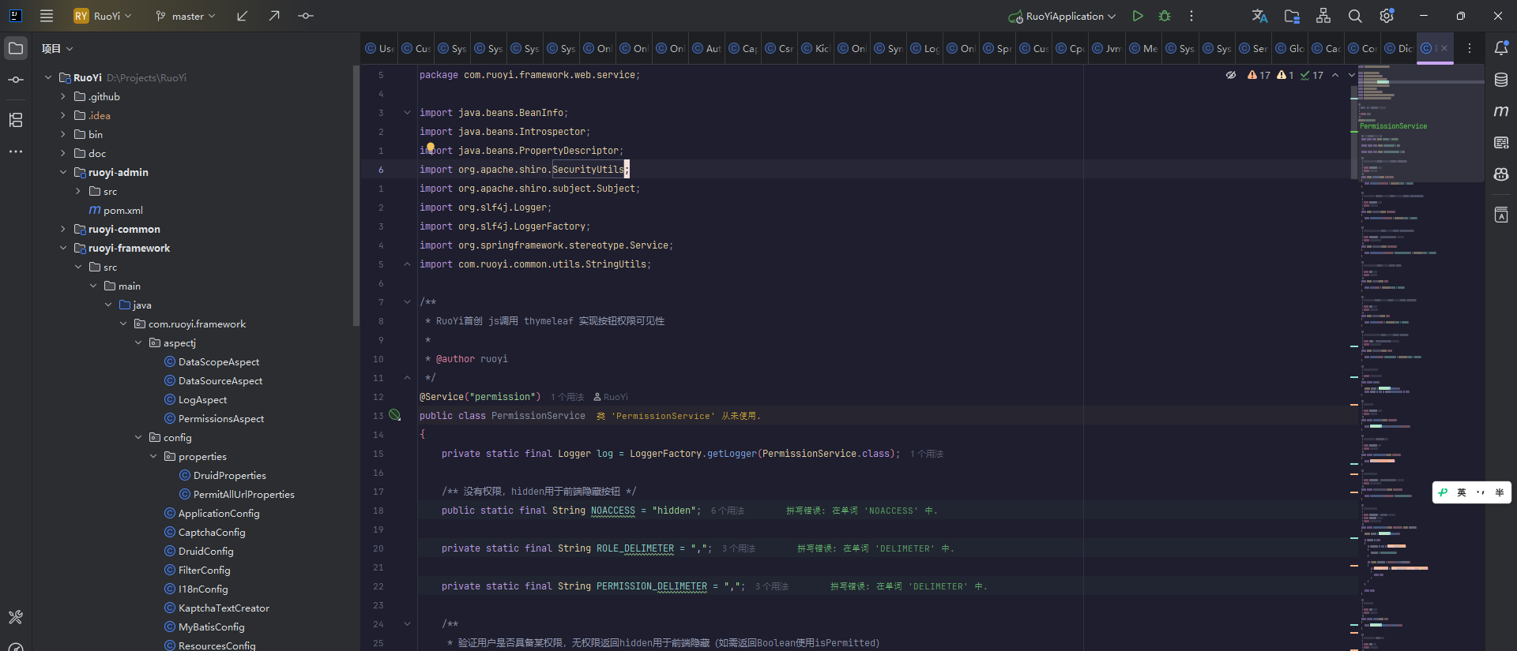Screen dimensions: 1517x651
Task: Click the '6 个用法' hint beside NOACCESS
Action: 728,511
